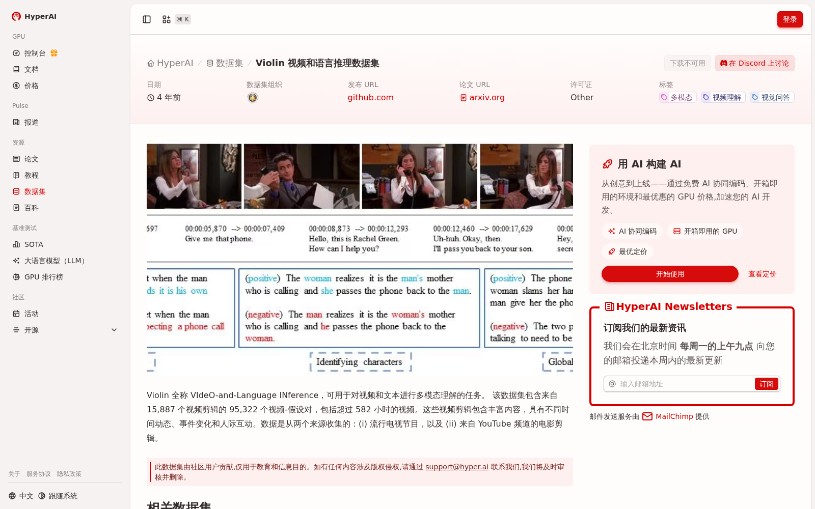Open 报道 reports in sidebar
This screenshot has width=815, height=509.
tap(65, 122)
